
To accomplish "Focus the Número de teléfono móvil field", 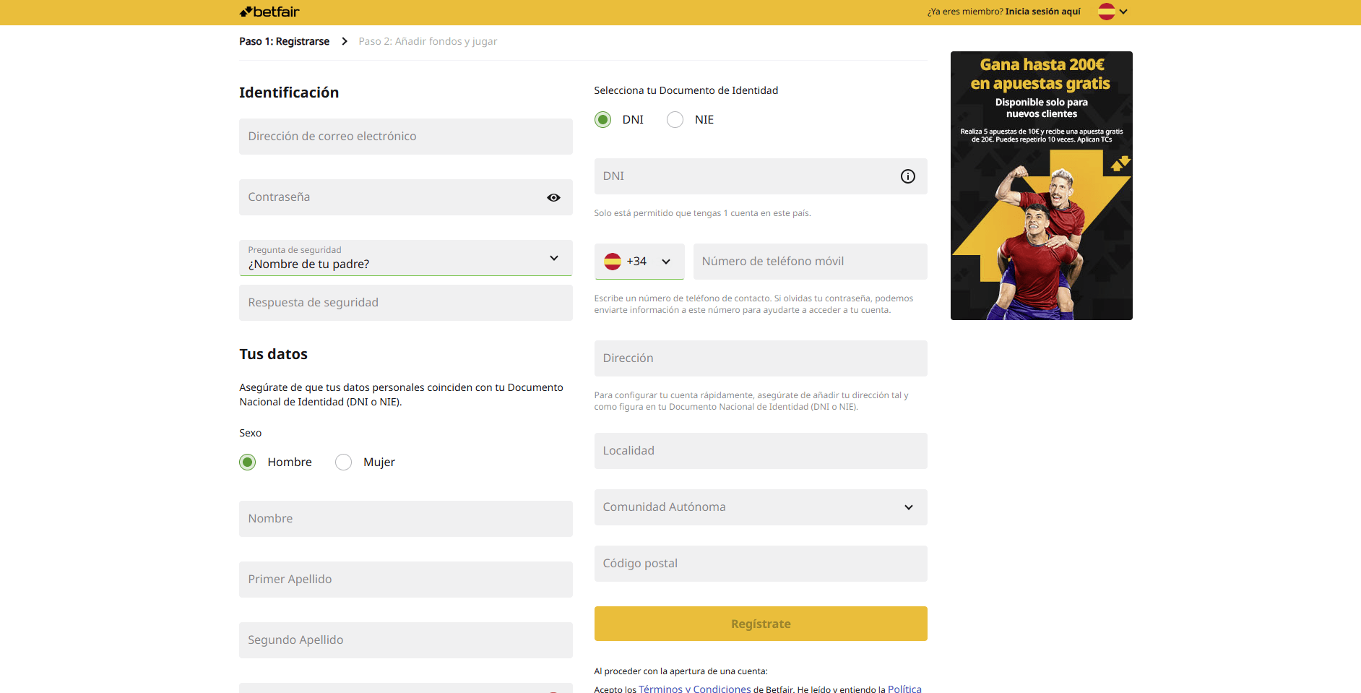I will [811, 262].
